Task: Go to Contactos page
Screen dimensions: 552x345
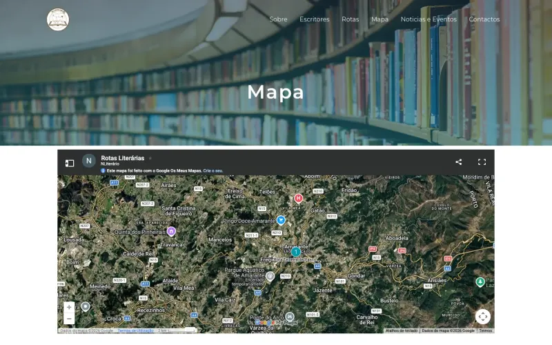Action: click(x=484, y=19)
